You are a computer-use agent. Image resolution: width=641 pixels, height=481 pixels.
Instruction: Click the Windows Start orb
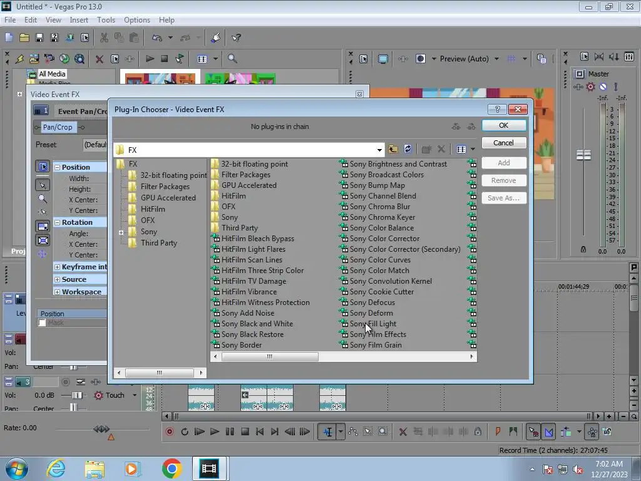pyautogui.click(x=17, y=468)
